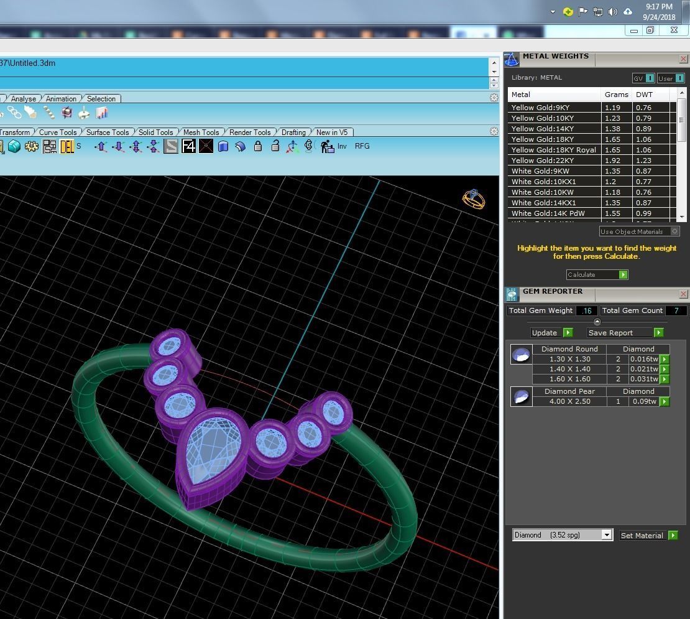
Task: Click the metal list scroll down arrow
Action: click(x=682, y=216)
